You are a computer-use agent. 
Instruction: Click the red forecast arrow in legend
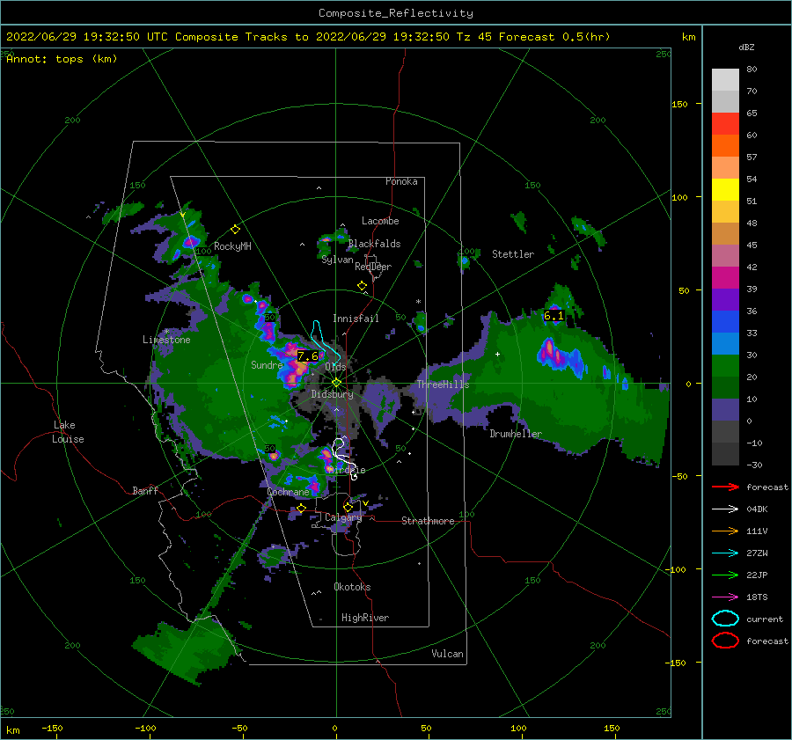click(725, 487)
